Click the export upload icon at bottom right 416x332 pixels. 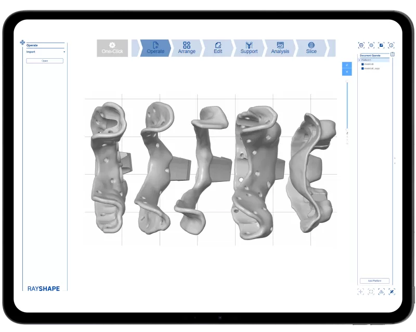click(381, 291)
